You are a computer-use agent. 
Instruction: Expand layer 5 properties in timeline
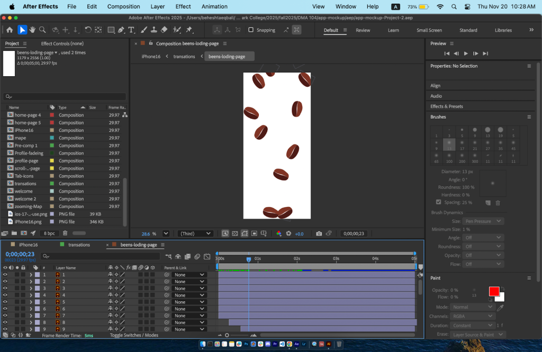tap(31, 302)
